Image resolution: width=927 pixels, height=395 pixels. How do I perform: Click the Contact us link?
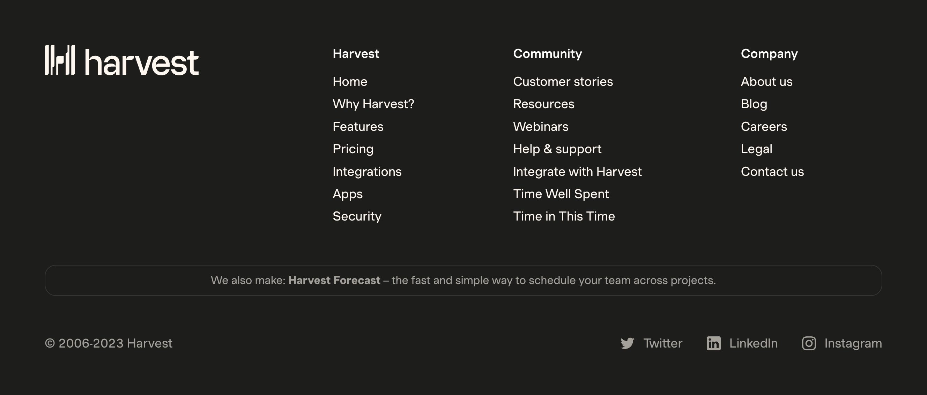click(772, 172)
